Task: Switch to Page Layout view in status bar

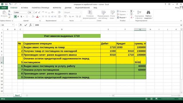Action: pyautogui.click(x=151, y=99)
